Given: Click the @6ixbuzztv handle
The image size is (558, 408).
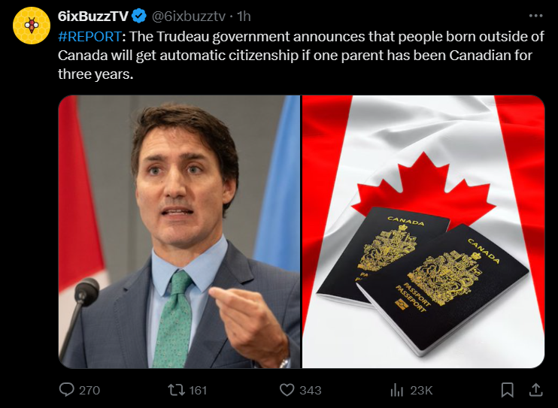Looking at the screenshot, I should [x=188, y=16].
